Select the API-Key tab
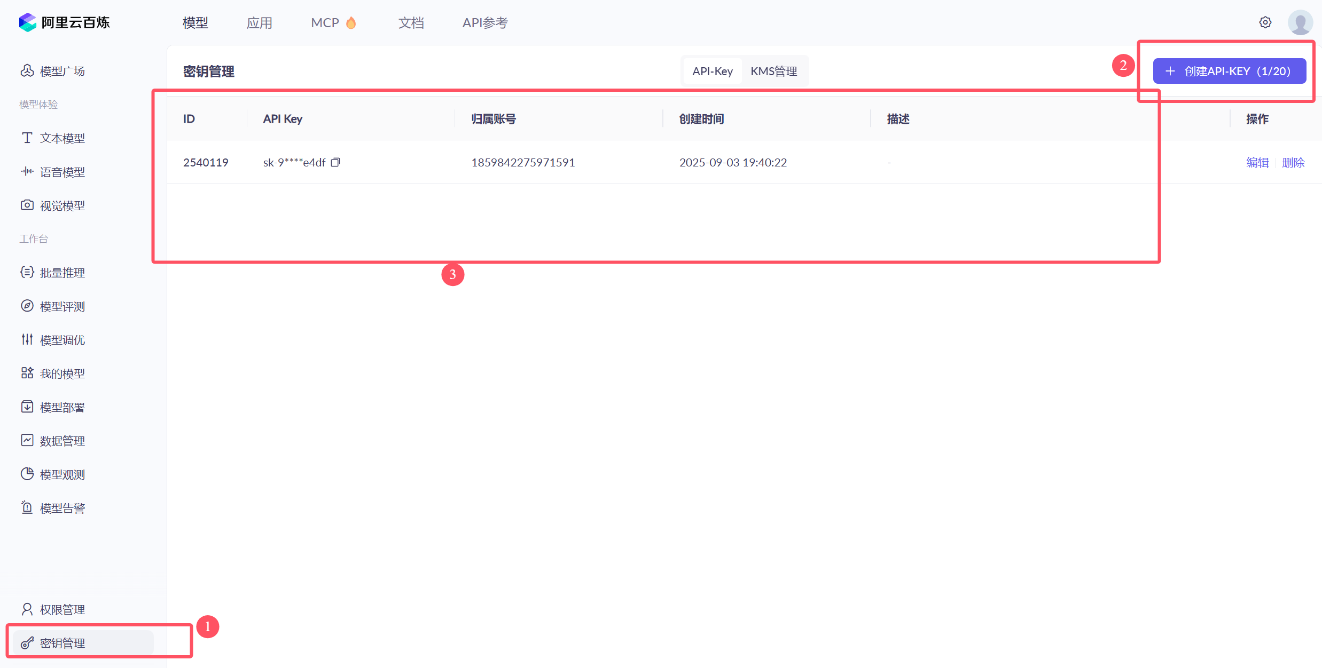The image size is (1322, 668). (x=712, y=71)
